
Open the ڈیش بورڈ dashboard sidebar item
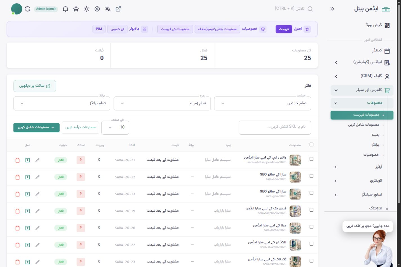(x=362, y=25)
